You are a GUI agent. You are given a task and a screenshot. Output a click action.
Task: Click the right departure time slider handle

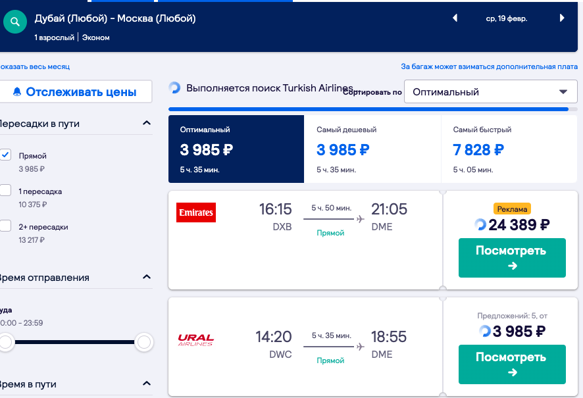[144, 342]
